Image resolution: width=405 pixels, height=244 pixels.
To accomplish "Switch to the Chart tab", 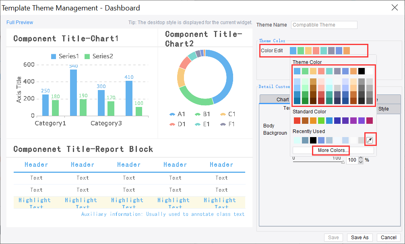I will coord(282,99).
